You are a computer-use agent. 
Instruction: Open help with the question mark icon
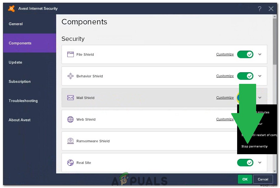[x=259, y=9]
